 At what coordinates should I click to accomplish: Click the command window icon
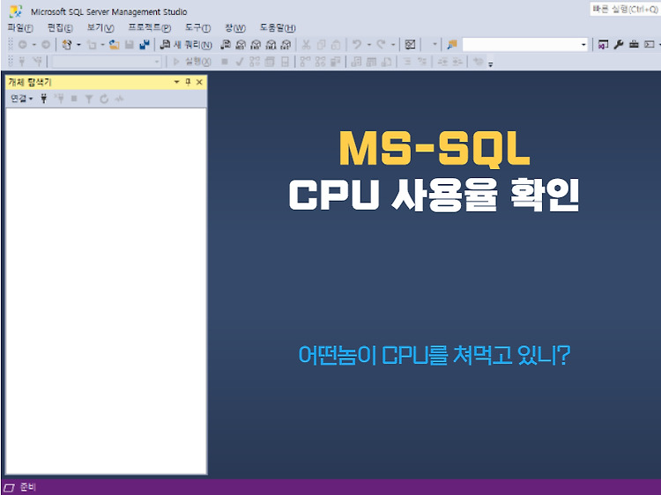tap(650, 44)
